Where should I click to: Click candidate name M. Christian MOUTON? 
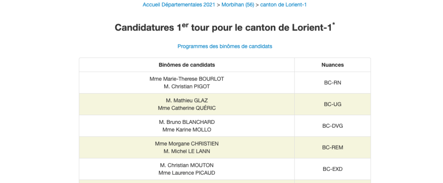(x=187, y=165)
